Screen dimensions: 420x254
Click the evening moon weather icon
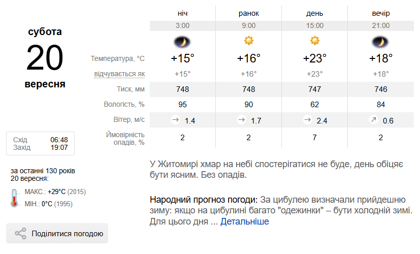pyautogui.click(x=380, y=41)
